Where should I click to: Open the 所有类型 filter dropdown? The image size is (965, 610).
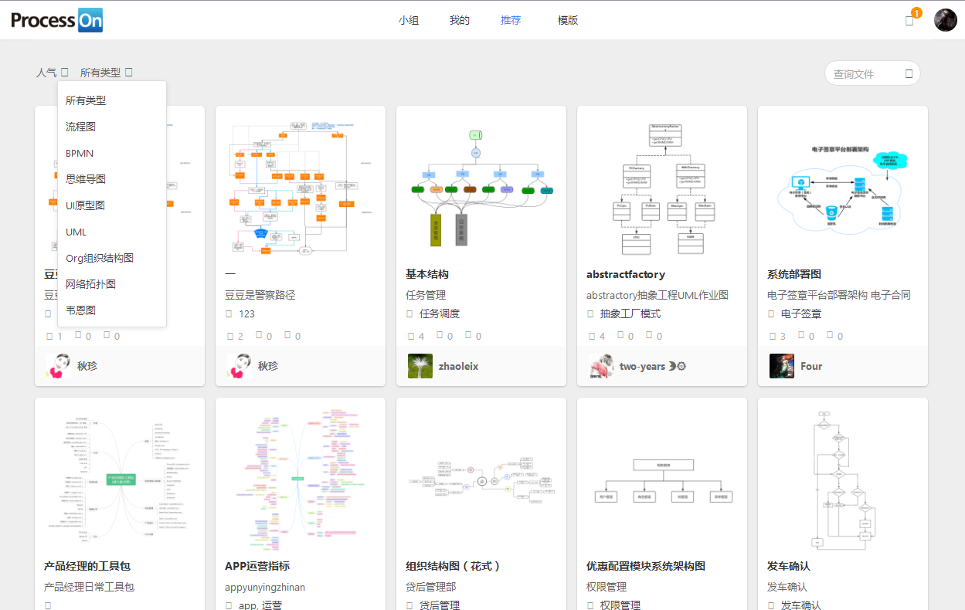click(x=104, y=71)
